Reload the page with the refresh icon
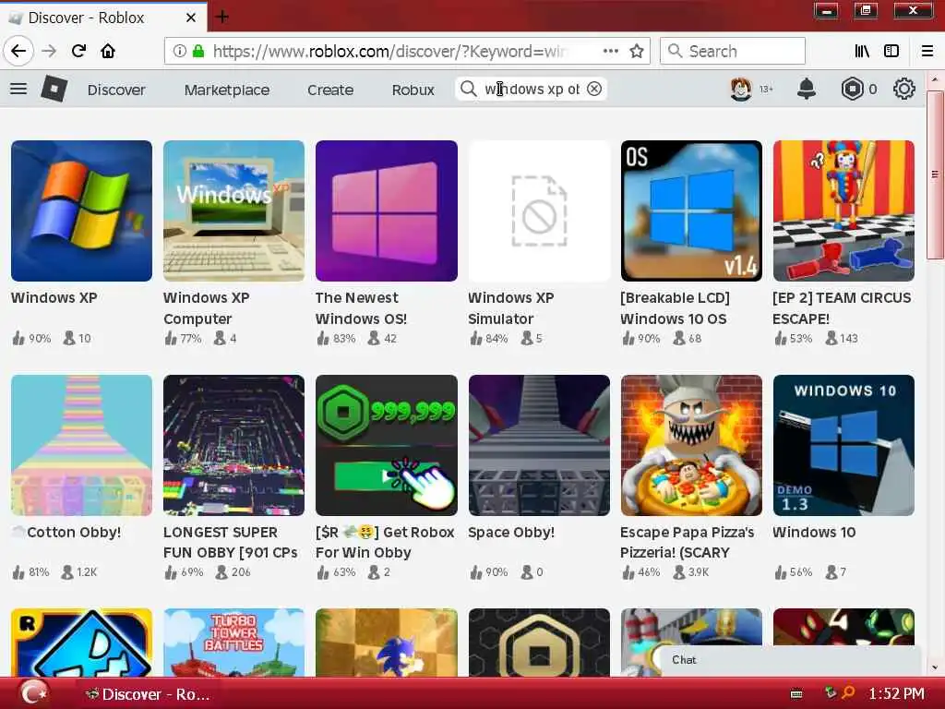 78,52
